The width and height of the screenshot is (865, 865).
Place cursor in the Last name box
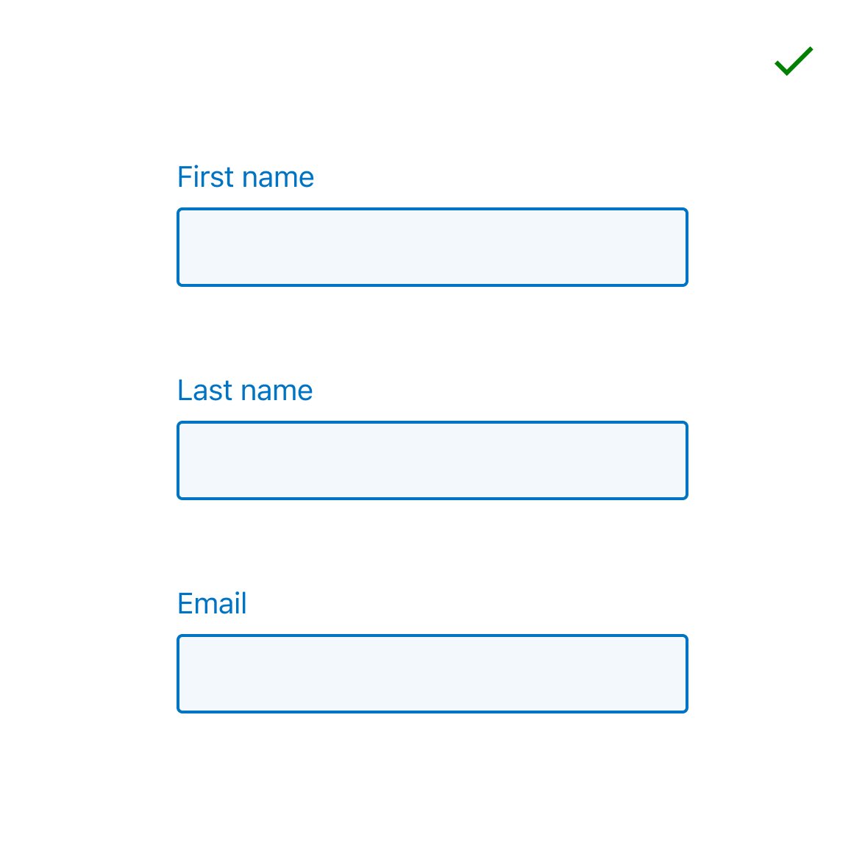tap(432, 460)
